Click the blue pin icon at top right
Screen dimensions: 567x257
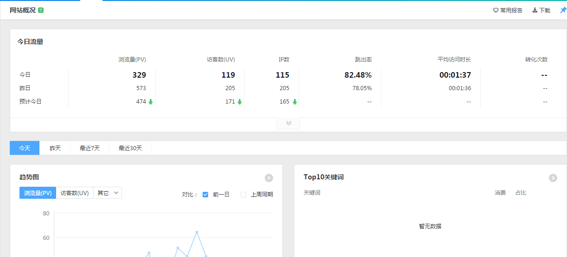pos(563,10)
